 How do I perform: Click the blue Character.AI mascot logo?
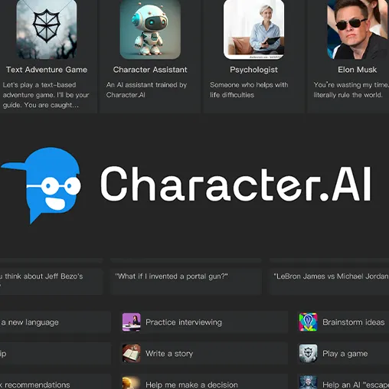coord(41,185)
